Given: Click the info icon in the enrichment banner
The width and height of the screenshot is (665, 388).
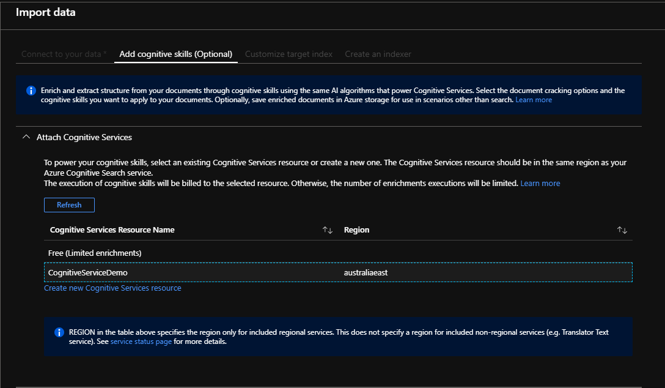Looking at the screenshot, I should pyautogui.click(x=31, y=91).
